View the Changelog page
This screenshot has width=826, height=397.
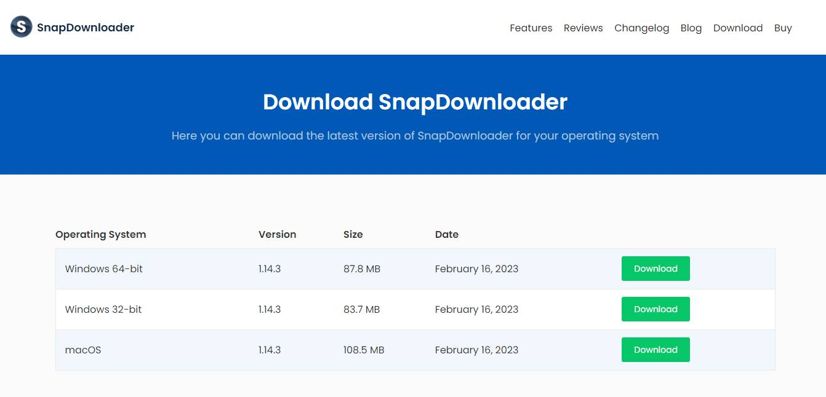point(642,28)
